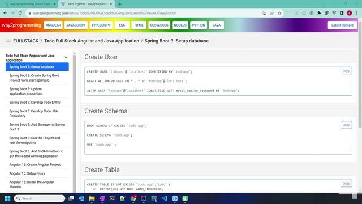Viewport: 362px width, 204px height.
Task: Select Spring Boot 3: Setup database item
Action: click(x=37, y=67)
